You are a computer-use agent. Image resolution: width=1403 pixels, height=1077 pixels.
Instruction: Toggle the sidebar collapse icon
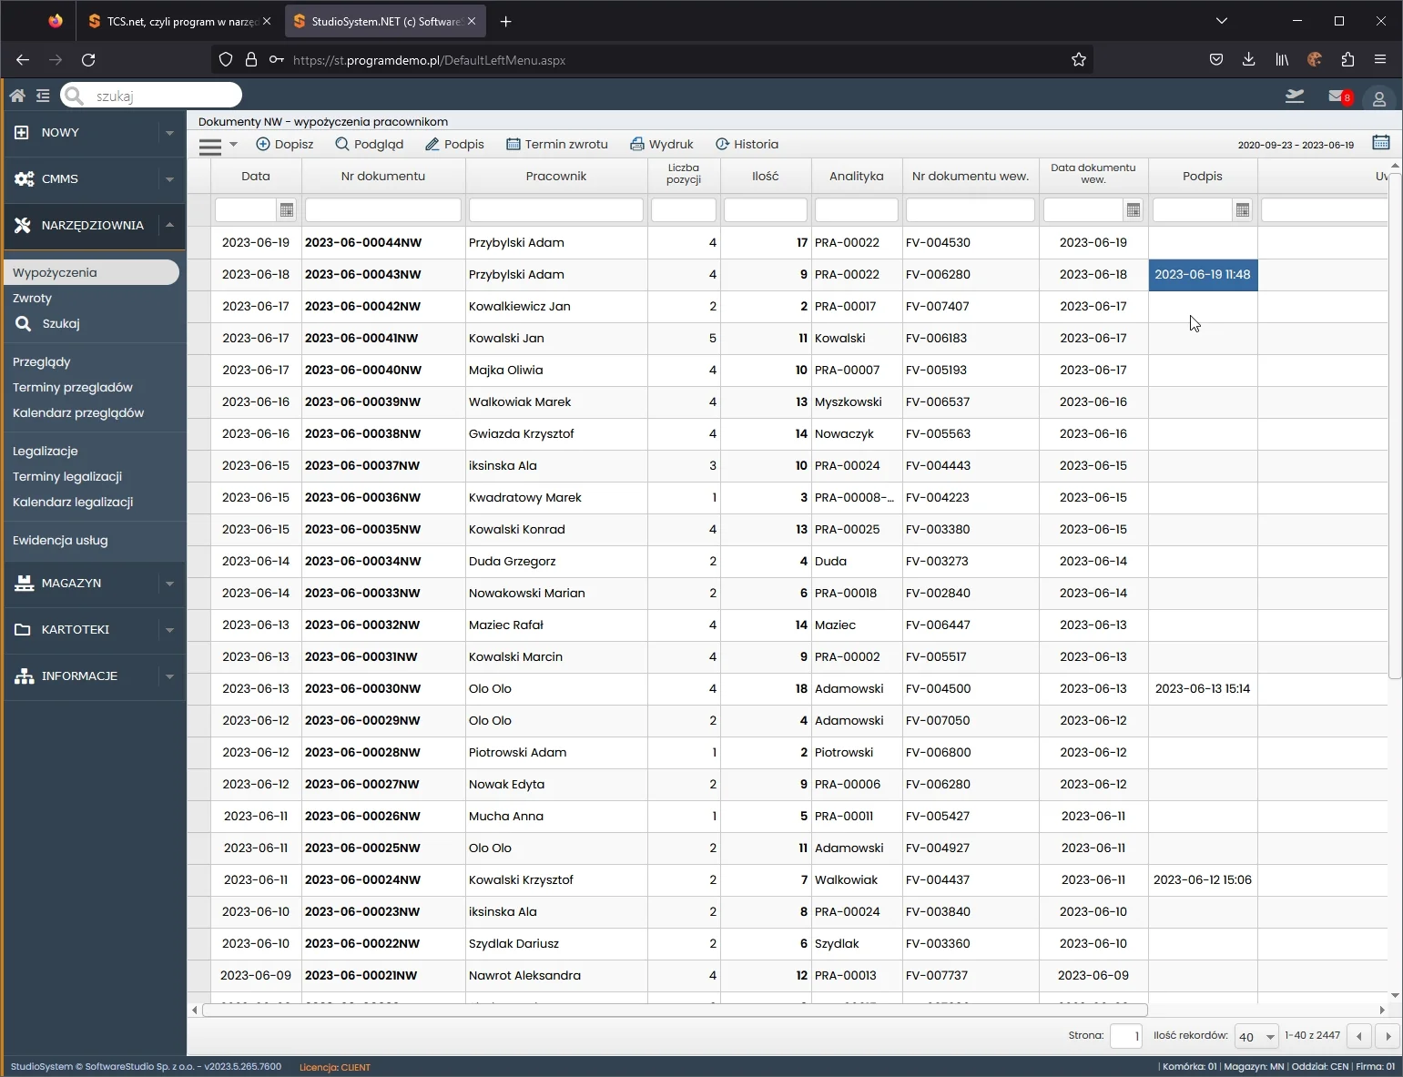pos(43,96)
